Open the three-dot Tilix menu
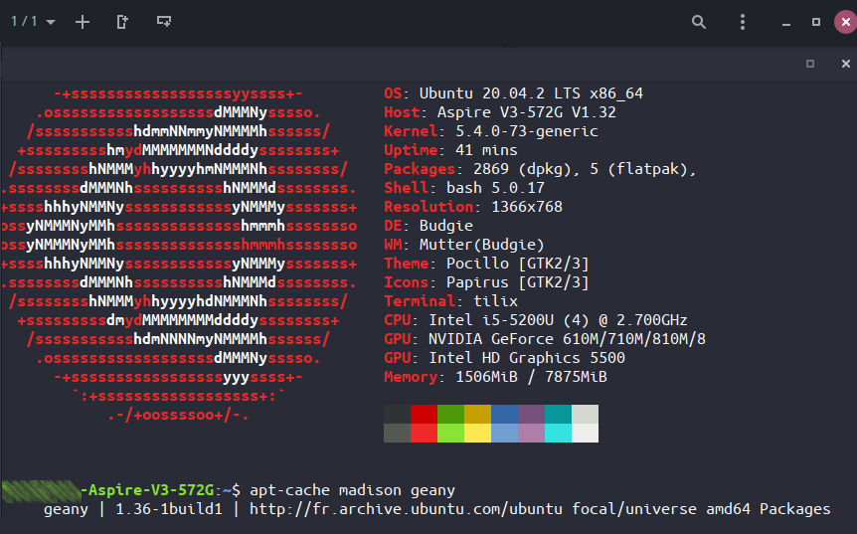Viewport: 857px width, 534px height. click(x=743, y=22)
